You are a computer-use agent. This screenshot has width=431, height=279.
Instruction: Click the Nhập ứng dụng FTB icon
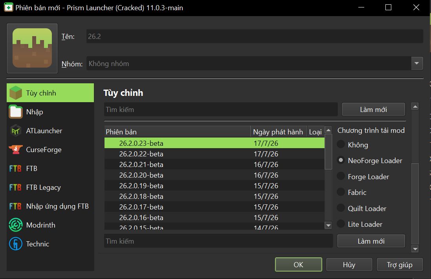15,206
